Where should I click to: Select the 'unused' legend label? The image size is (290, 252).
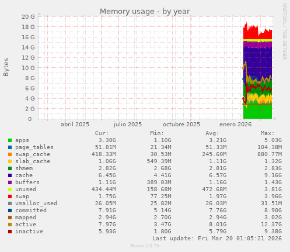click(26, 189)
